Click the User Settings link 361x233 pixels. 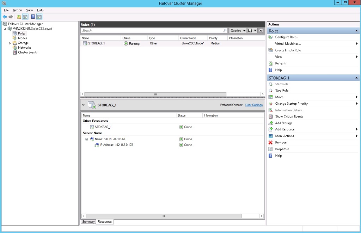coord(254,105)
